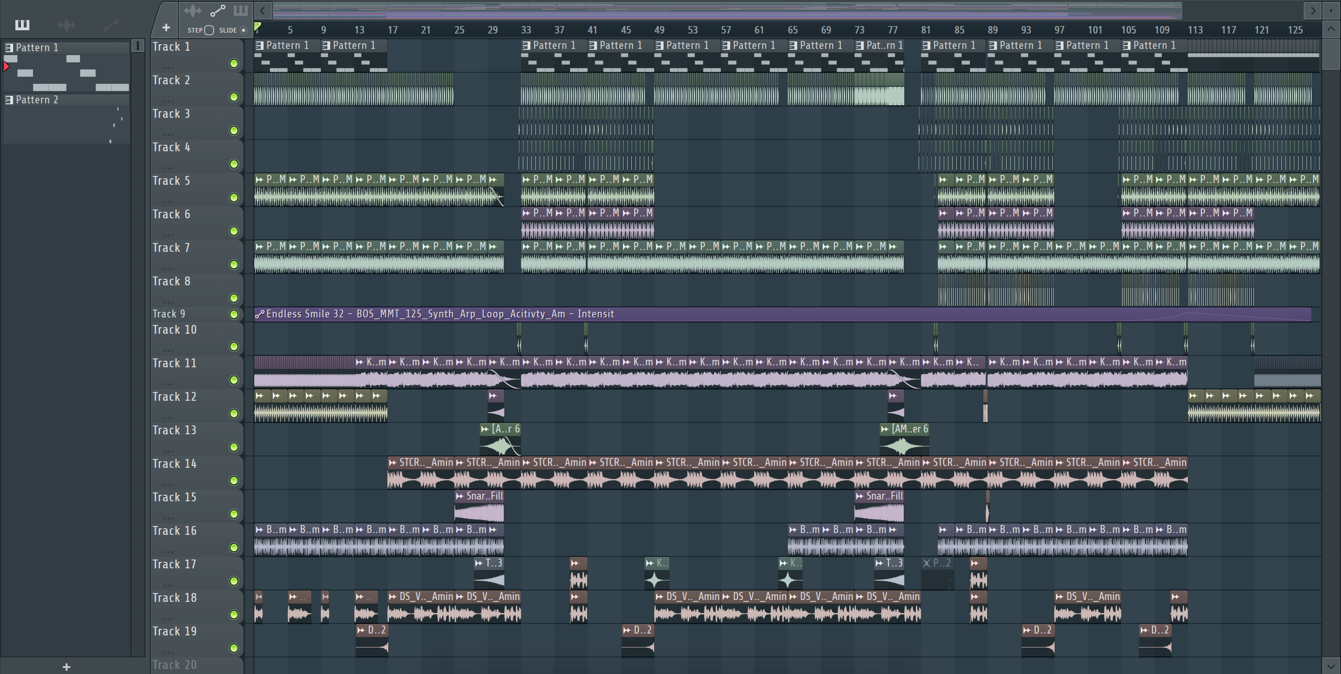The image size is (1341, 674).
Task: Click the first Snar..Fill clip icon on Track 15
Action: click(x=460, y=496)
